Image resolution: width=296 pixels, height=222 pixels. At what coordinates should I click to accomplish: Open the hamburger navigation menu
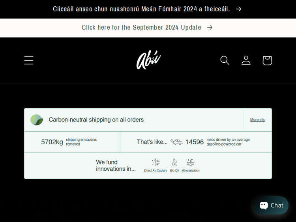click(x=29, y=60)
